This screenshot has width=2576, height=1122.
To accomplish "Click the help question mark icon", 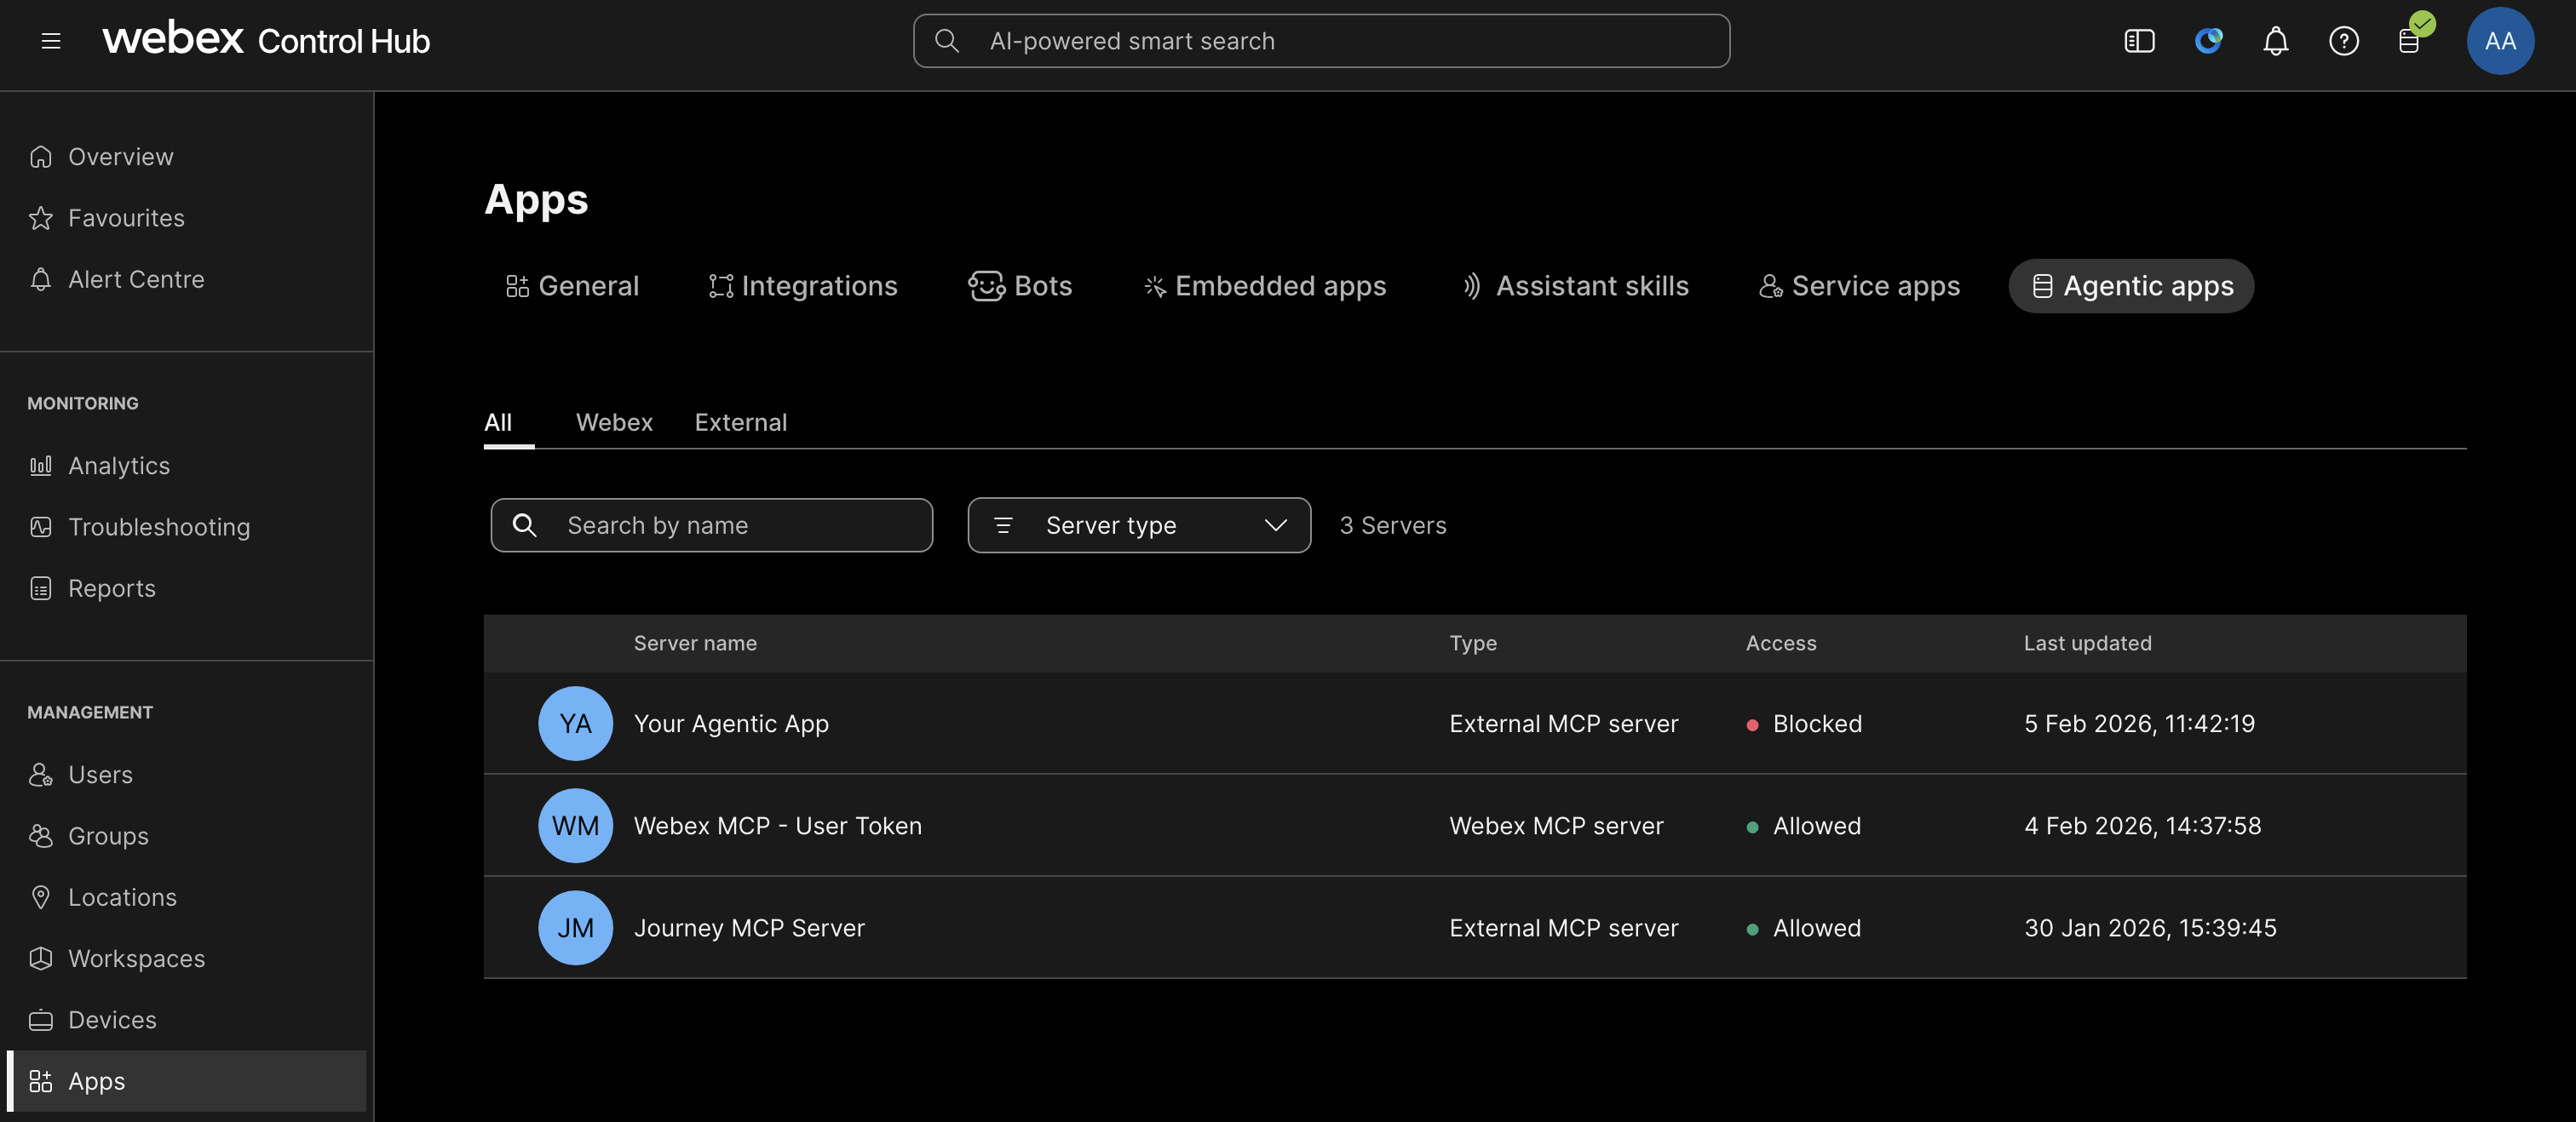I will [2343, 41].
